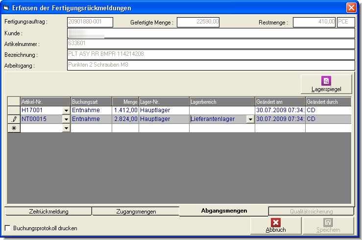Select the pencil edit row marker
This screenshot has height=240, width=362.
14,119
